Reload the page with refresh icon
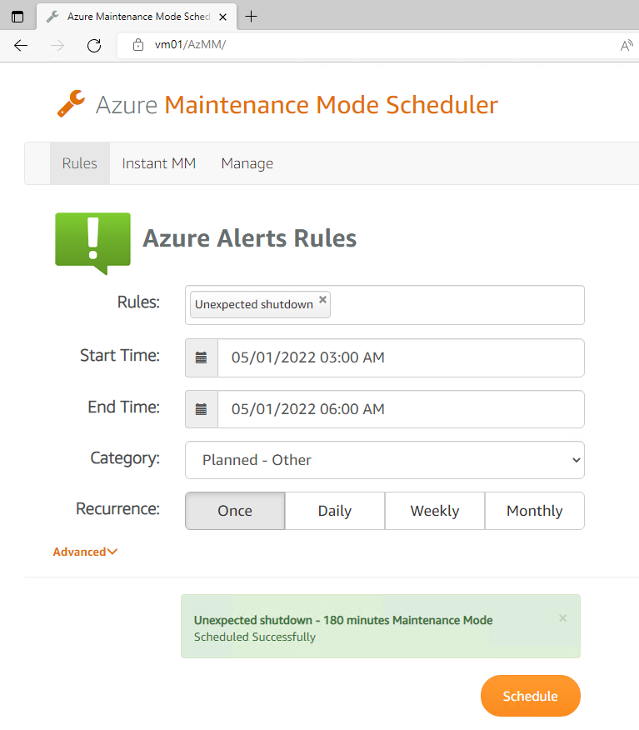Image resolution: width=639 pixels, height=730 pixels. 94,45
